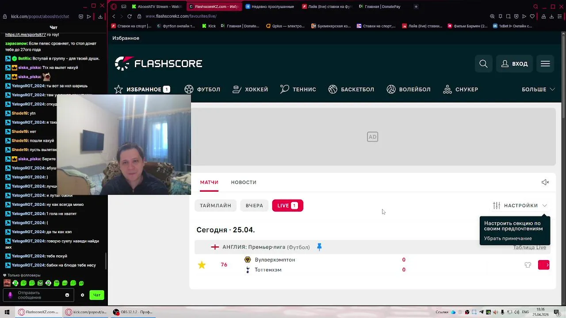The image size is (566, 318).
Task: Open Windows Start menu
Action: (7, 312)
